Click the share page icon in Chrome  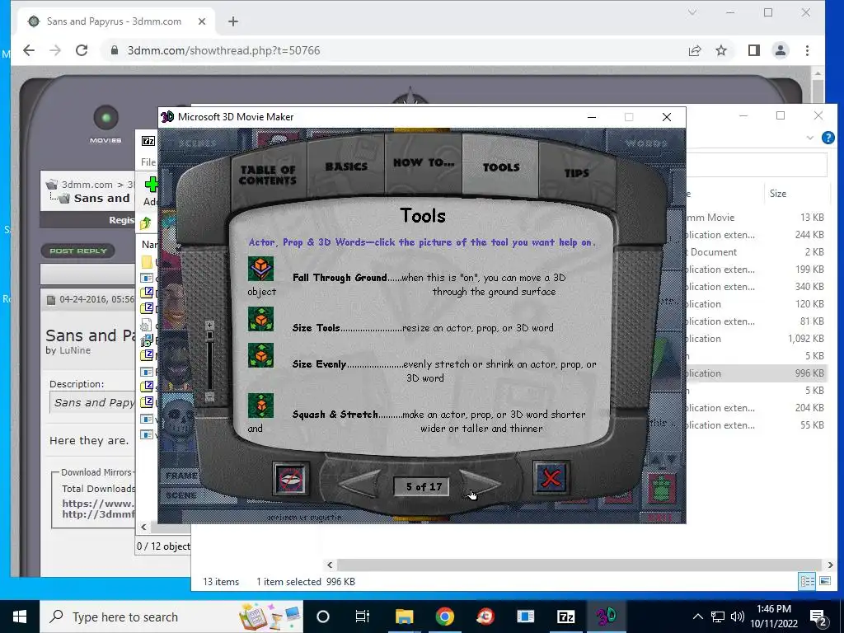pos(695,50)
